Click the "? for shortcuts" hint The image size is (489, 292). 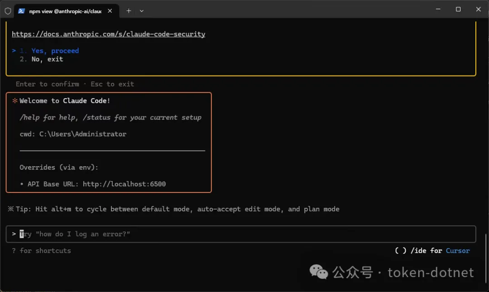pos(42,251)
